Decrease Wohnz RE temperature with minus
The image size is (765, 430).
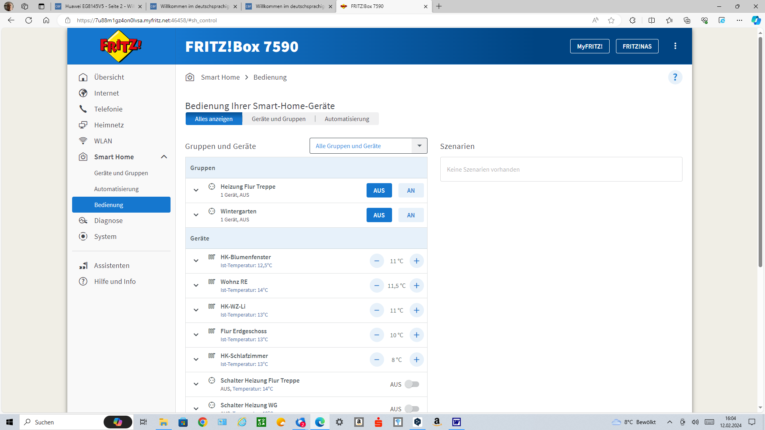(x=377, y=286)
